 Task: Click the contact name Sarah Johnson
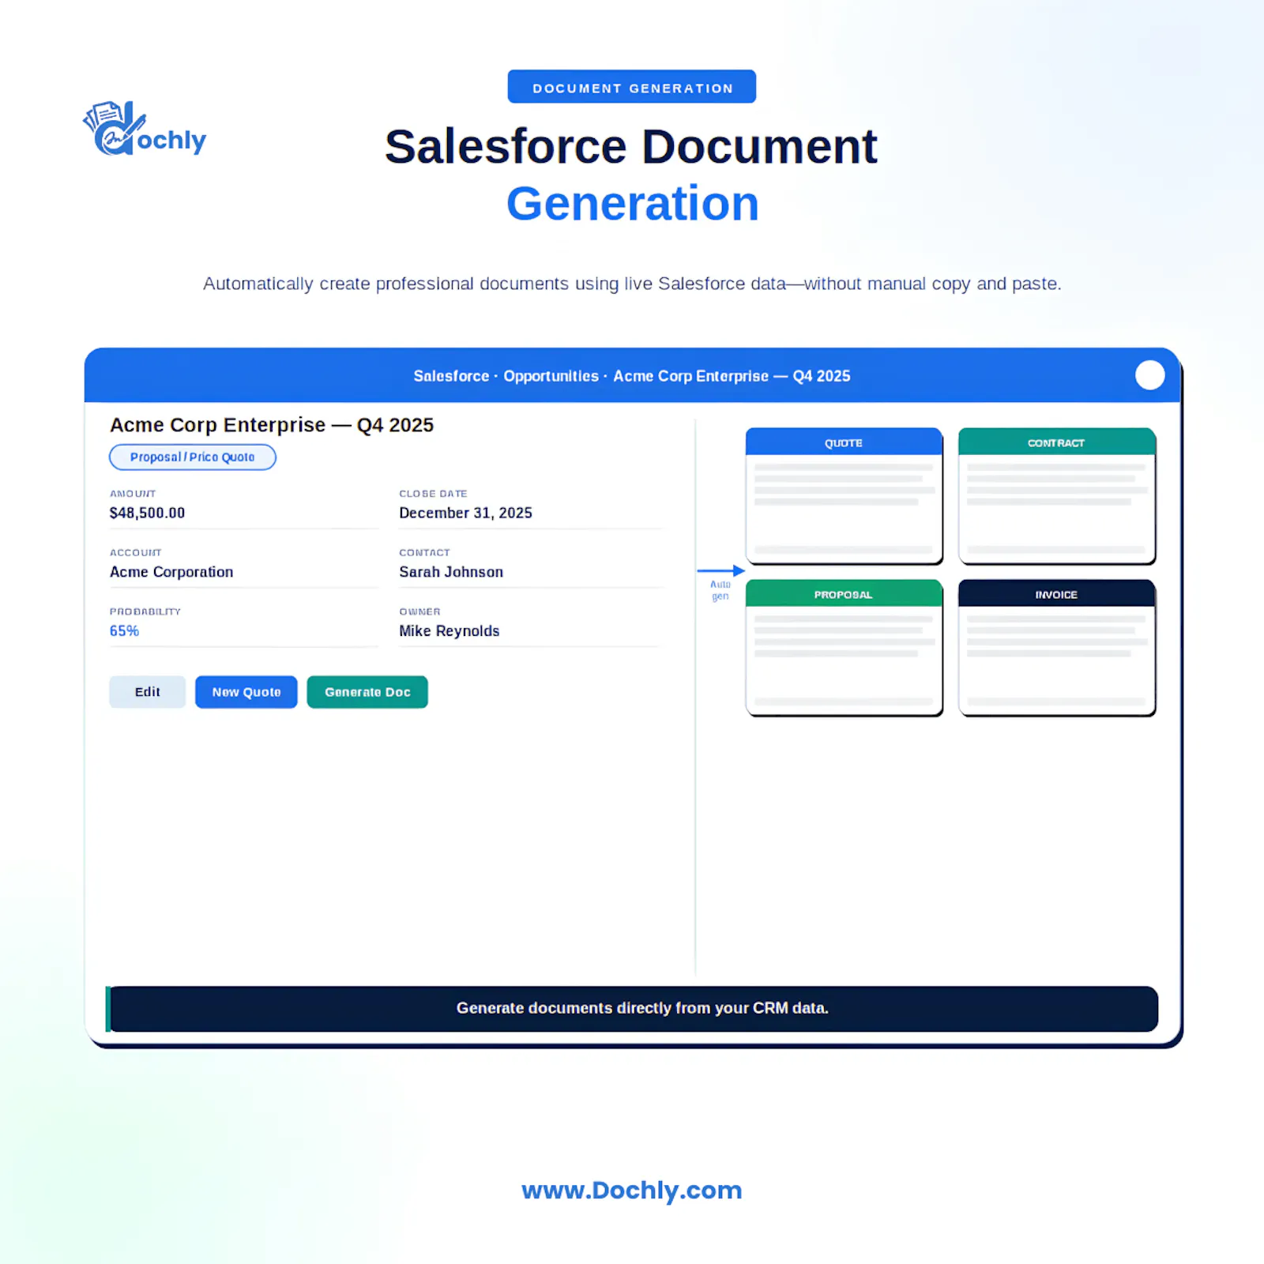(451, 572)
